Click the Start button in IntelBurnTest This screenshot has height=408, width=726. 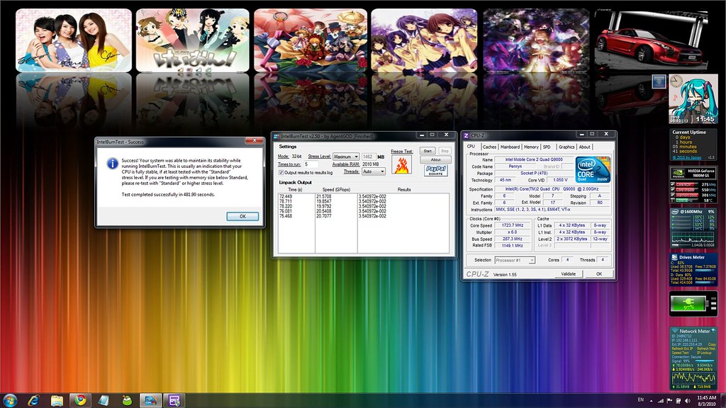click(428, 151)
